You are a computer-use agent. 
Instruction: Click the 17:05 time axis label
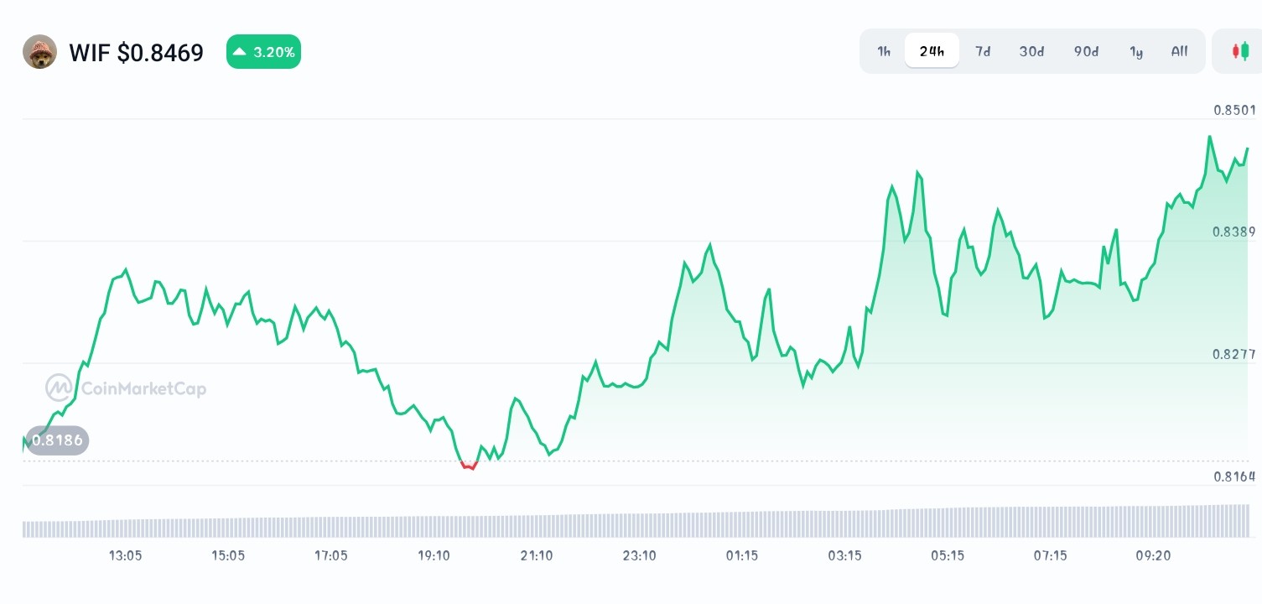pos(330,555)
